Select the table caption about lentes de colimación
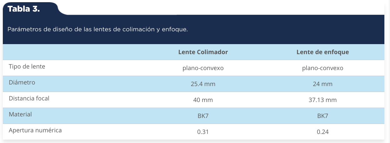Screen dimensions: 390x143 pyautogui.click(x=97, y=30)
